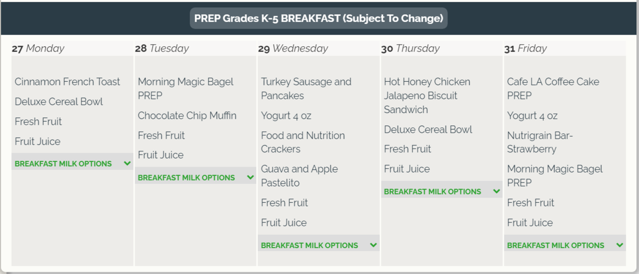639x274 pixels.
Task: Select the 29 Wednesday day header
Action: [x=293, y=48]
